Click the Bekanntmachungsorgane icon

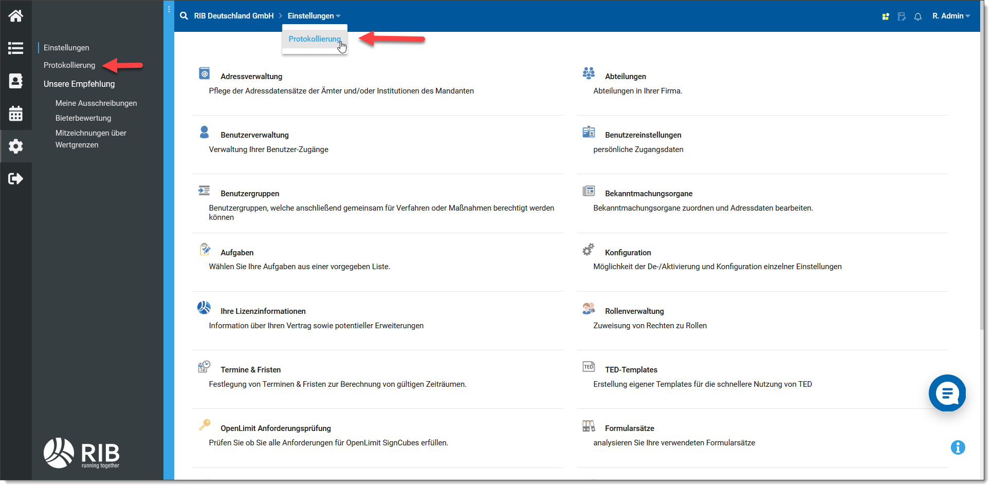[589, 191]
